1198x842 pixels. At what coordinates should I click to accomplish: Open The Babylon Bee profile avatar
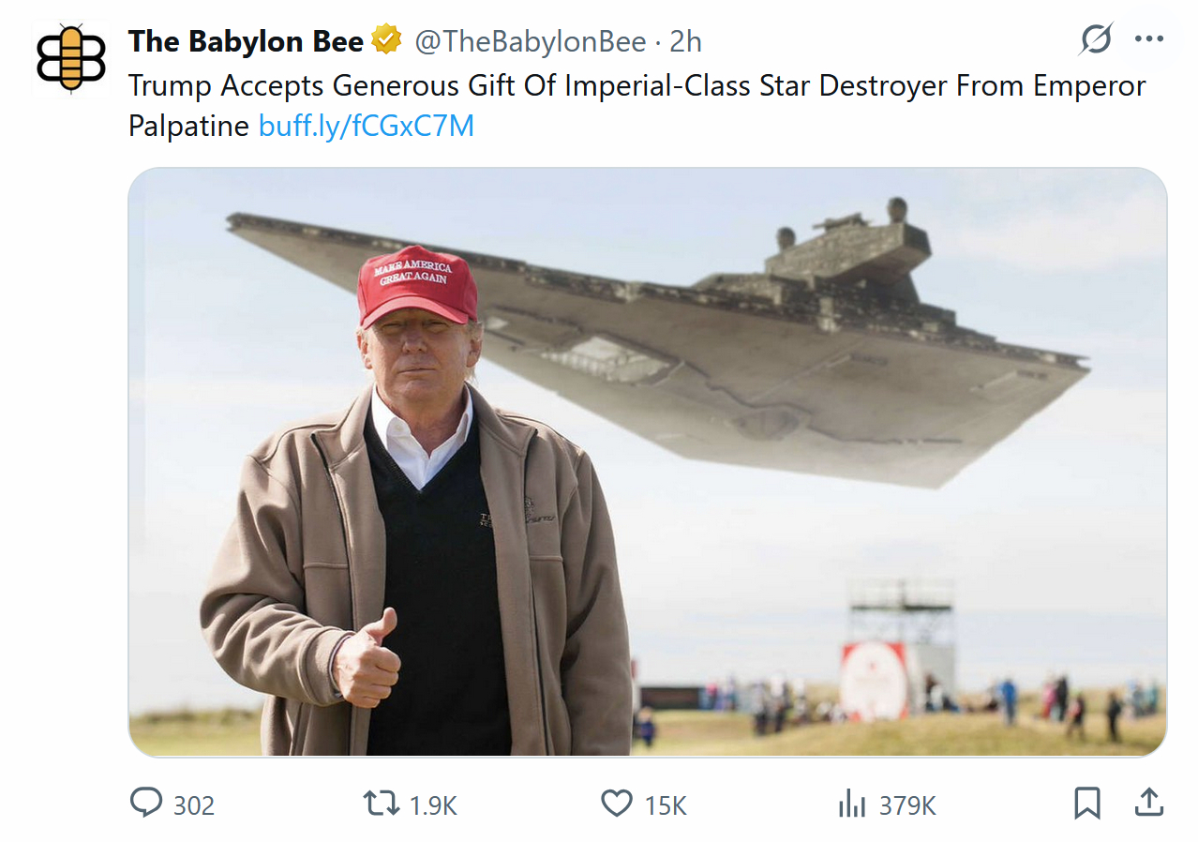point(72,59)
